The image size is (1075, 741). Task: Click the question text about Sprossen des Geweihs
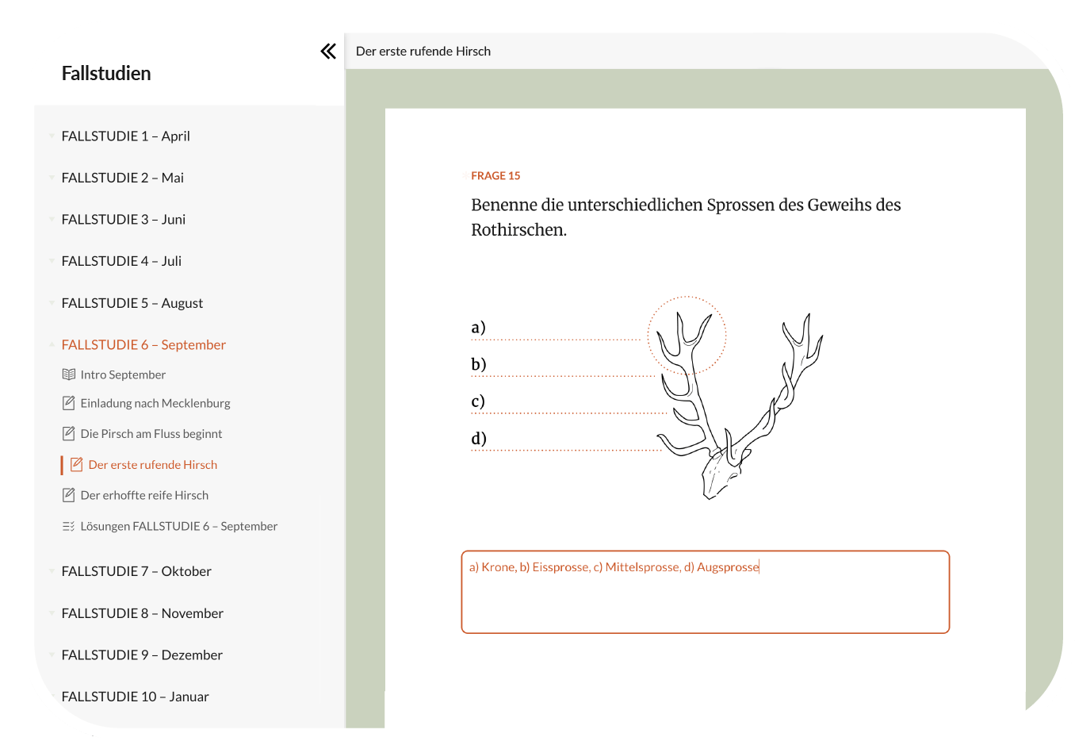pyautogui.click(x=686, y=217)
